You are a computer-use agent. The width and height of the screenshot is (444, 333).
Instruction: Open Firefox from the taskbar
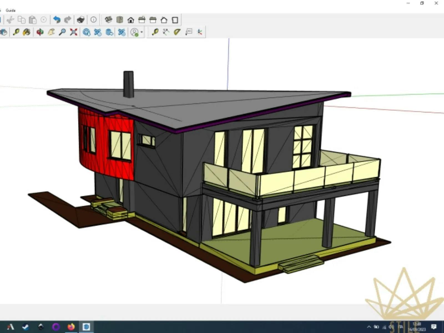point(71,327)
